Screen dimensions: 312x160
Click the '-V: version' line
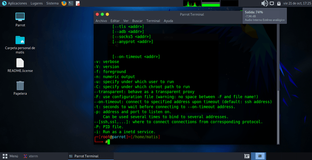(x=106, y=67)
